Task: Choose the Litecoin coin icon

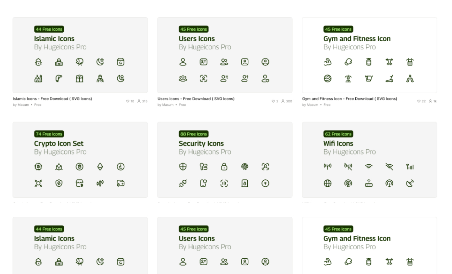Action: 121,167
